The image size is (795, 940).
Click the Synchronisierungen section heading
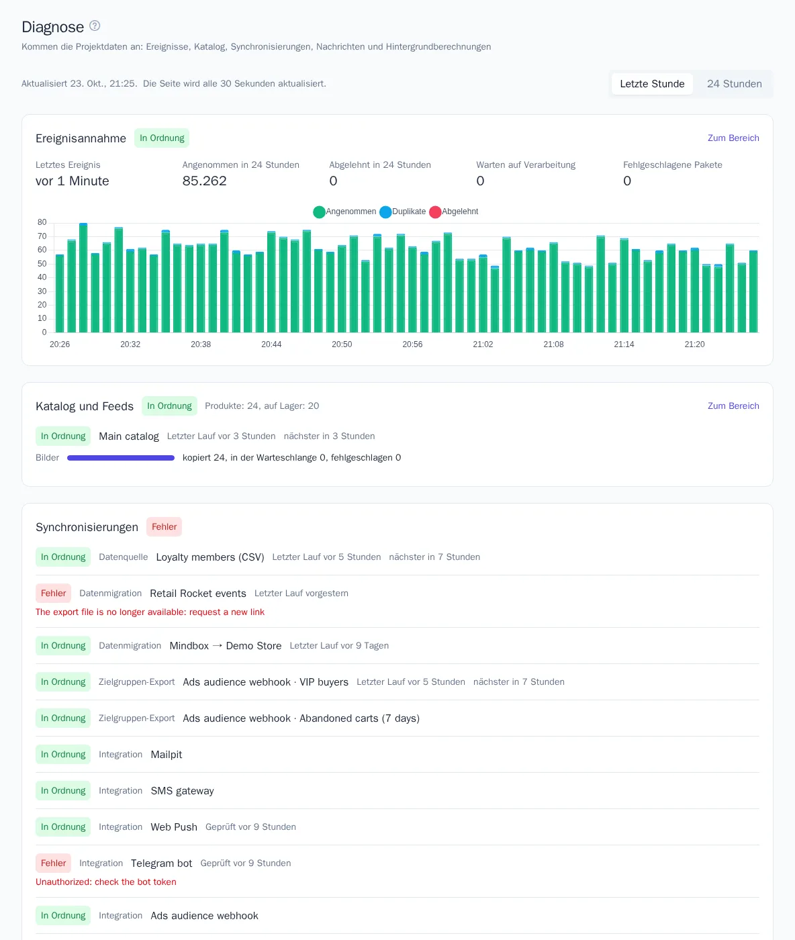[87, 527]
